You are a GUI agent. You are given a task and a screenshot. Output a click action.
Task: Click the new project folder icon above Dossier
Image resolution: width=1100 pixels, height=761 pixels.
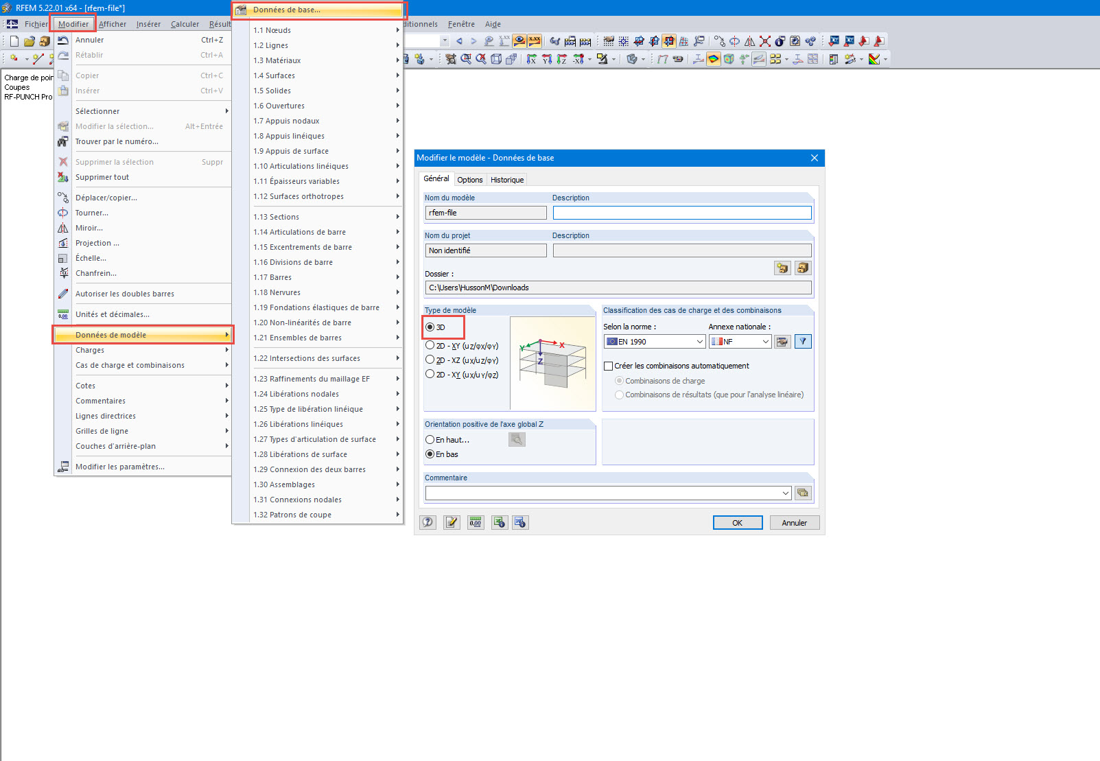tap(782, 268)
